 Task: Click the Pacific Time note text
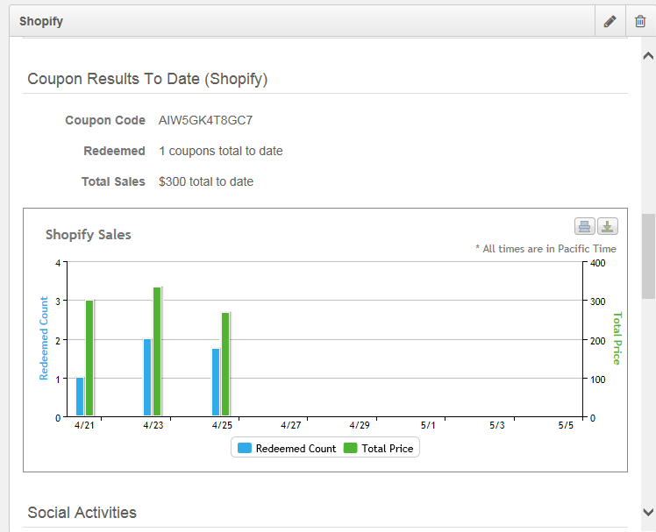545,249
